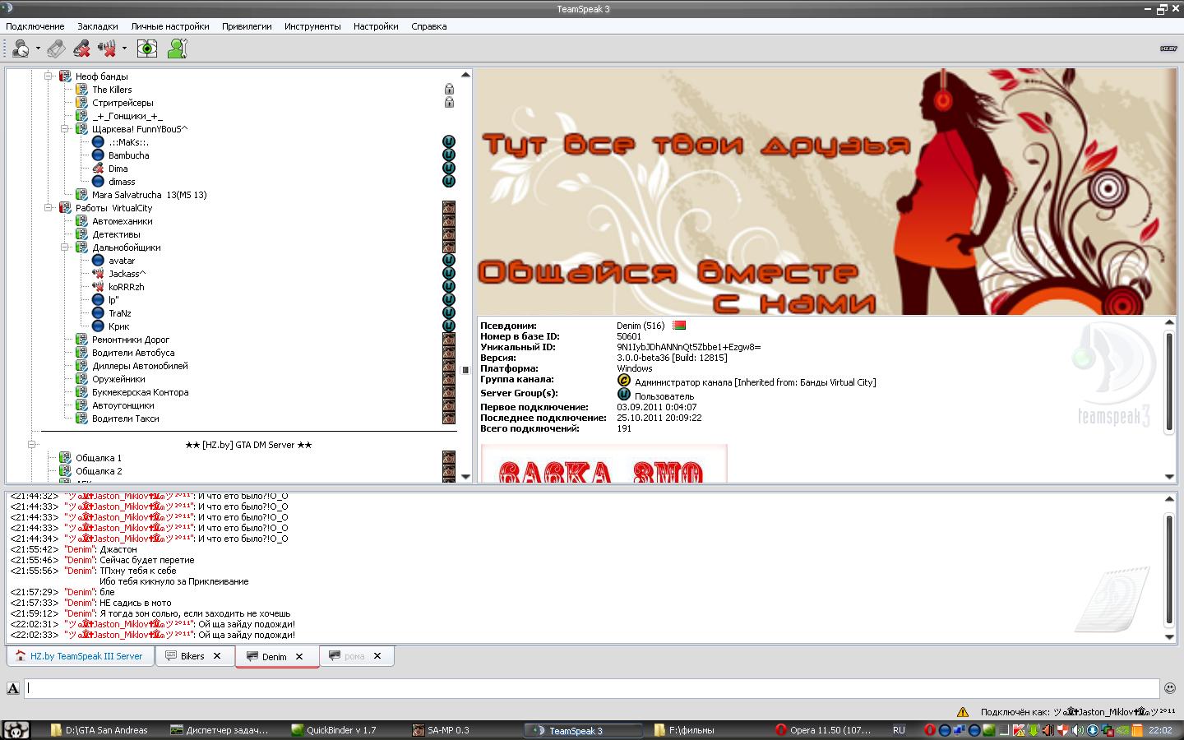The width and height of the screenshot is (1184, 740).
Task: Collapse the Дальнобойщики channel
Action: pos(65,247)
